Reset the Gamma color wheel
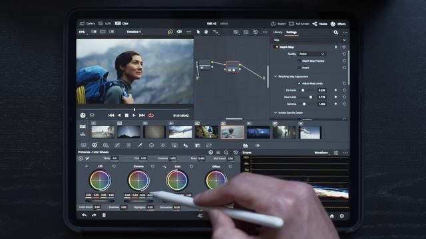 [x=152, y=167]
